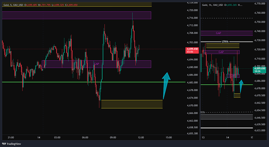Click the 4,654.500 label on 1h price axis
Viewport: 269px width, 147px height.
pyautogui.click(x=260, y=110)
